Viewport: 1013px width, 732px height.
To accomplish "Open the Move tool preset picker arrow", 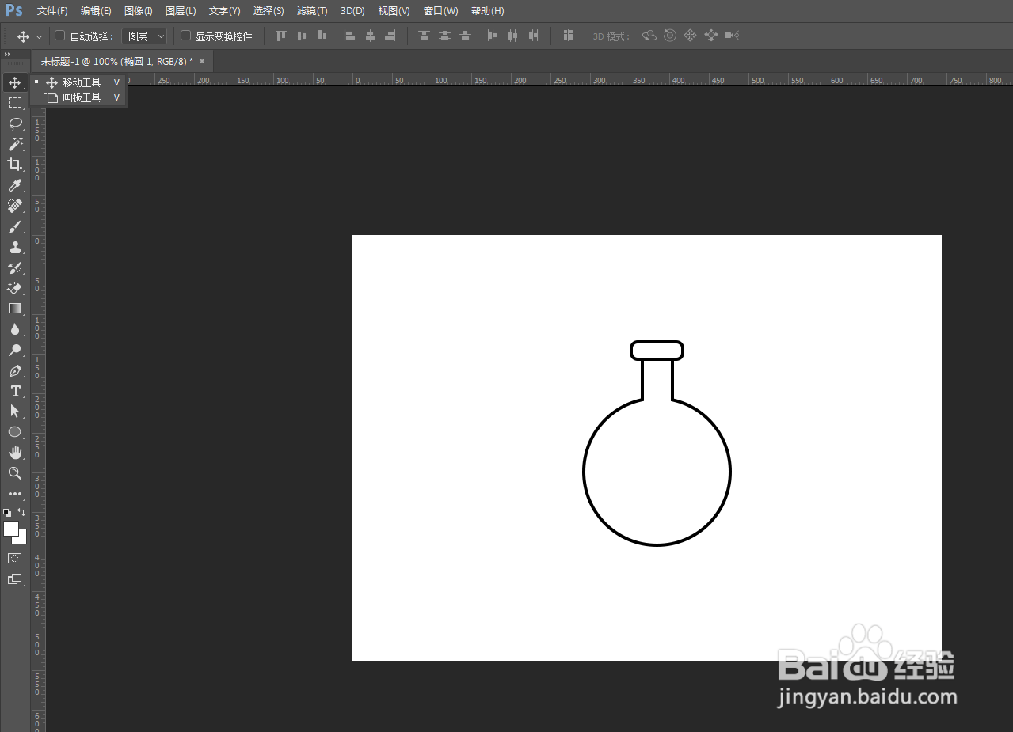I will [39, 36].
